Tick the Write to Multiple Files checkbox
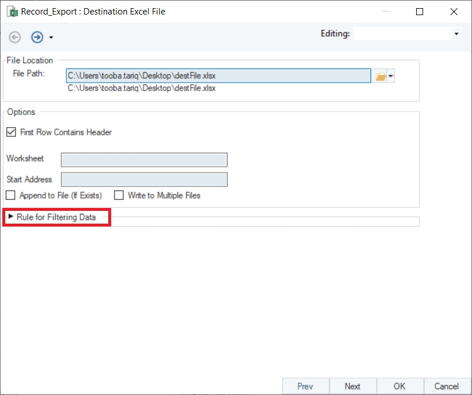Image resolution: width=472 pixels, height=395 pixels. pos(119,196)
